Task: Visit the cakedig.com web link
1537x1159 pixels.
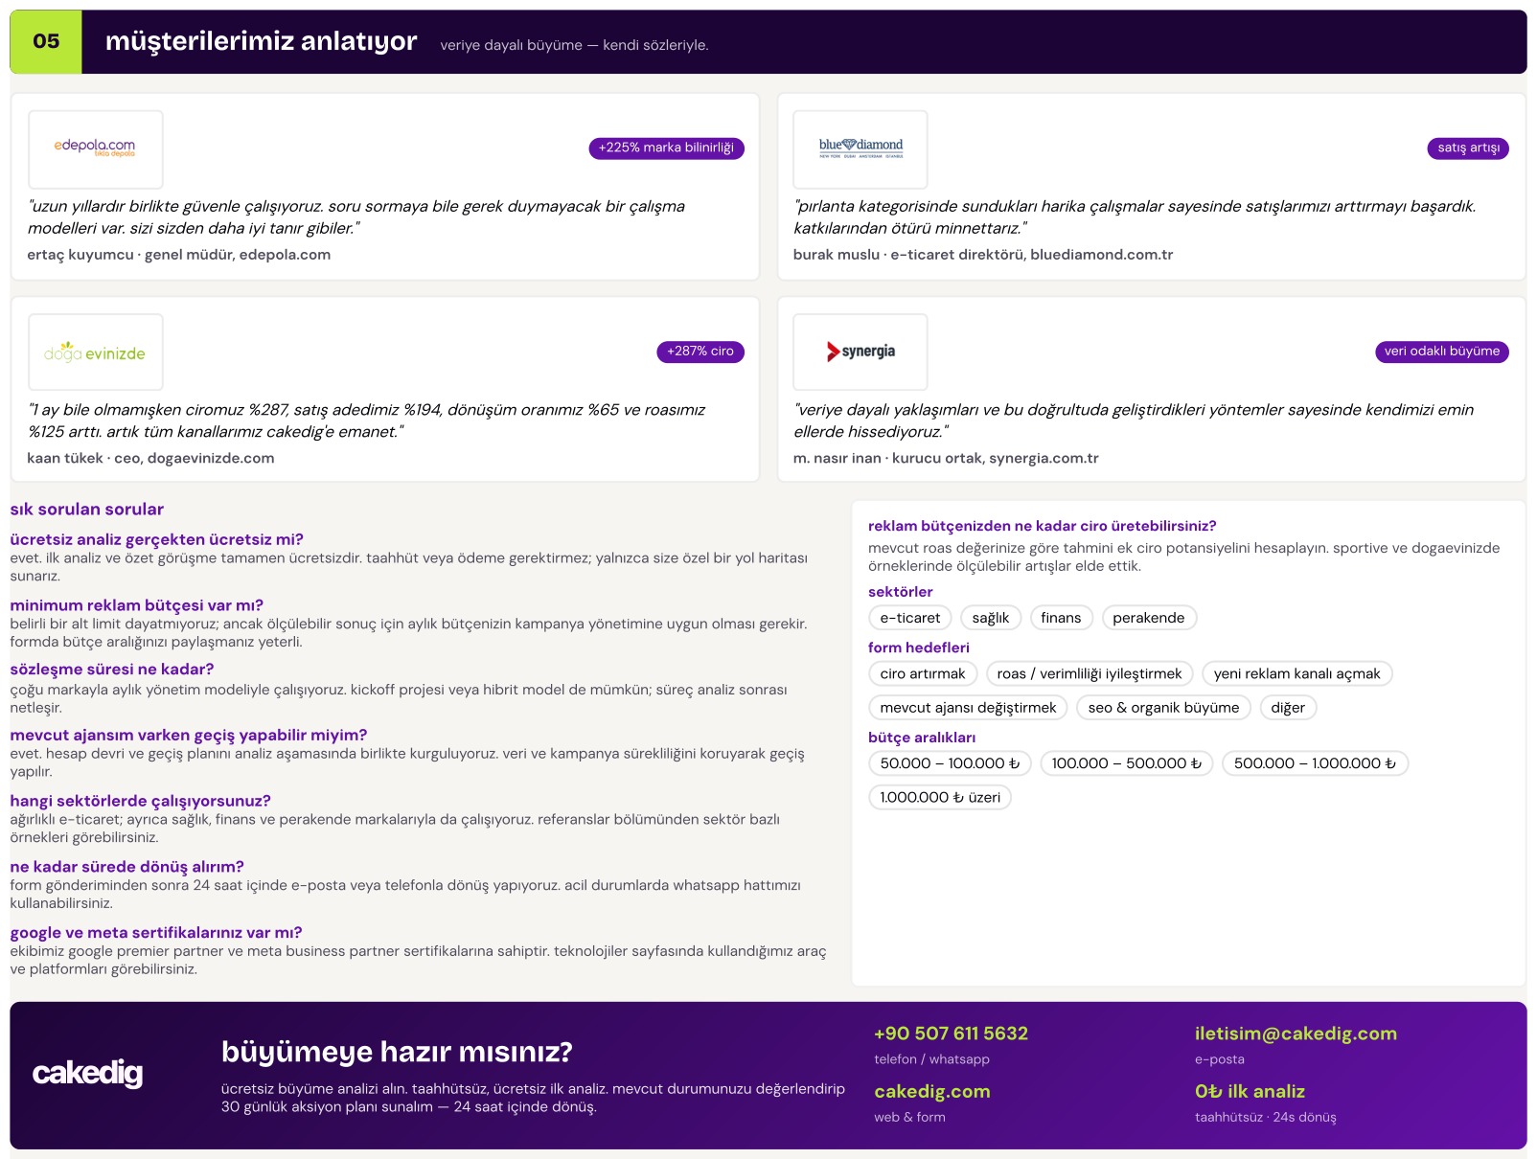Action: [x=932, y=1091]
